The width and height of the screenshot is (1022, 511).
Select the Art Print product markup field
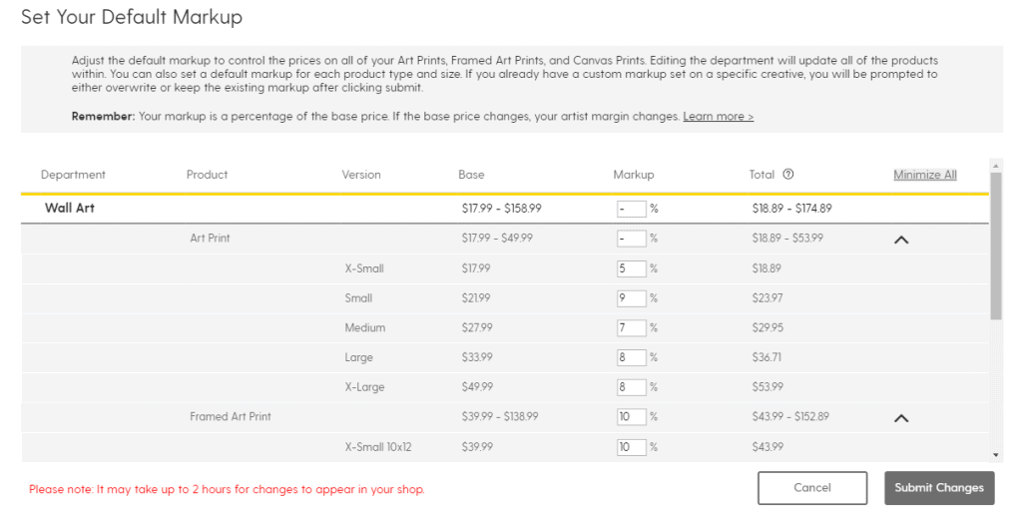click(x=631, y=239)
